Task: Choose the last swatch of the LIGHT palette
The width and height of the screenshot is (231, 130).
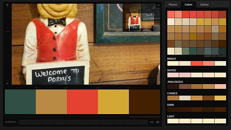Action: [220, 121]
